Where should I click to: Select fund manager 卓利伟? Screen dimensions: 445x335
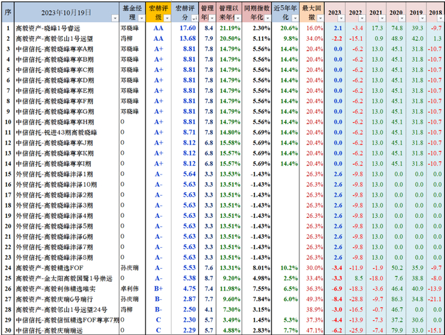click(x=132, y=289)
